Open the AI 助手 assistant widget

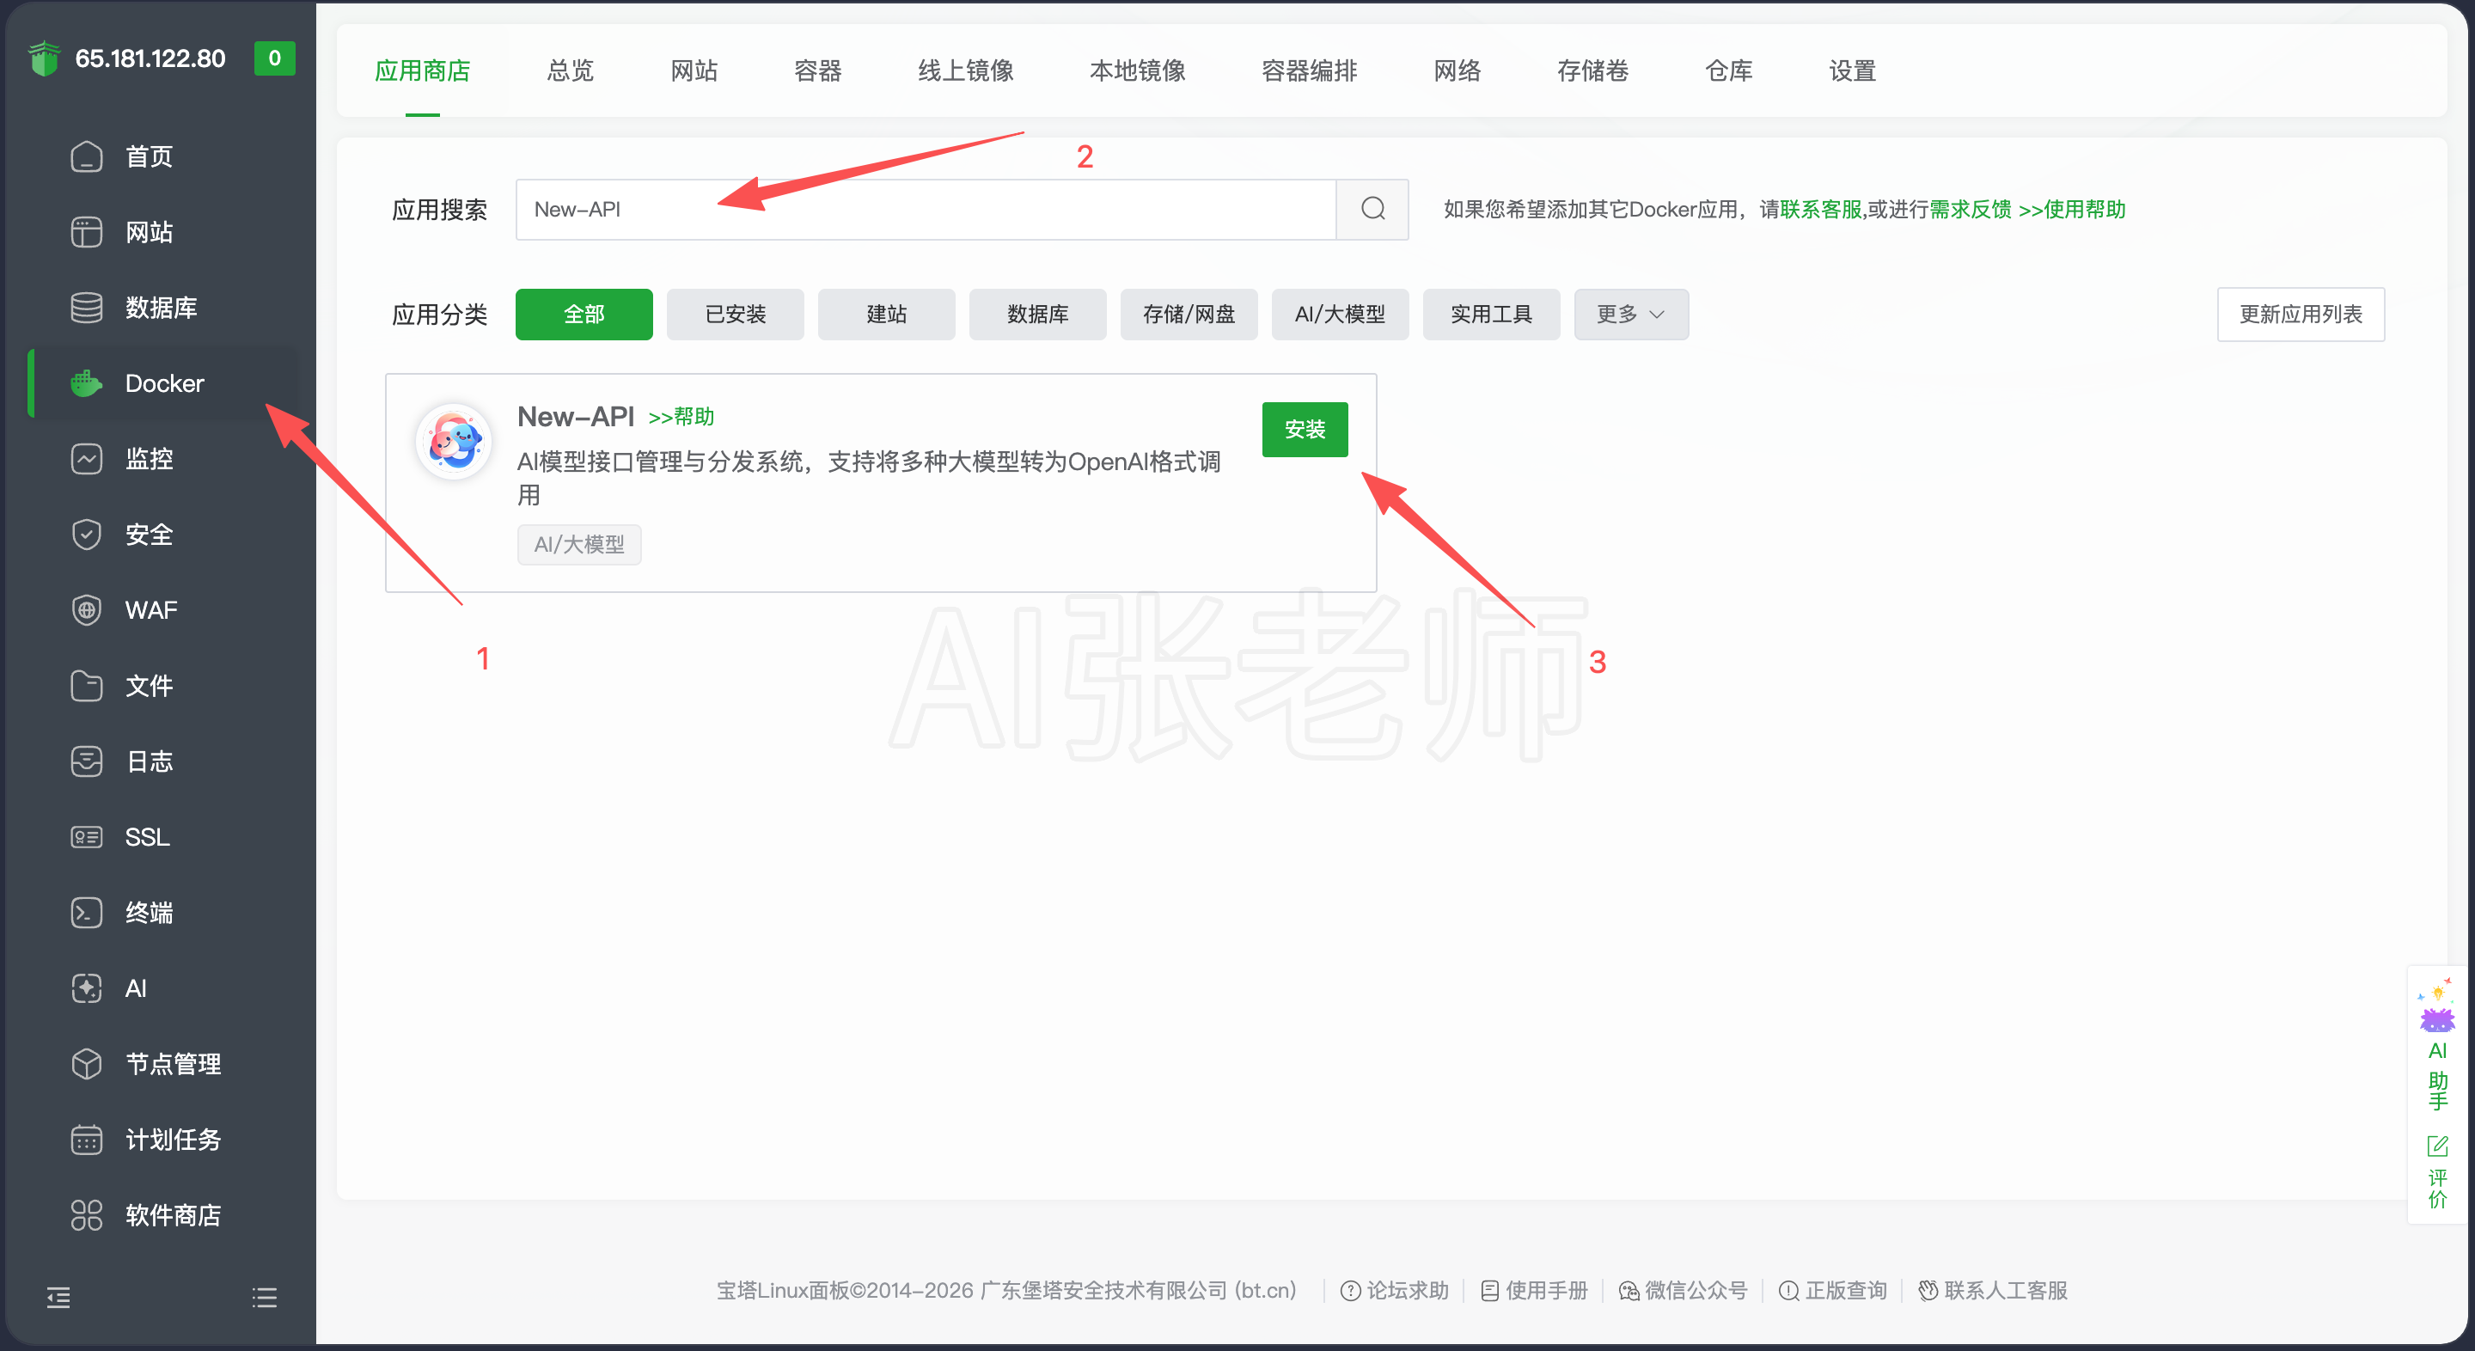coord(2437,1047)
